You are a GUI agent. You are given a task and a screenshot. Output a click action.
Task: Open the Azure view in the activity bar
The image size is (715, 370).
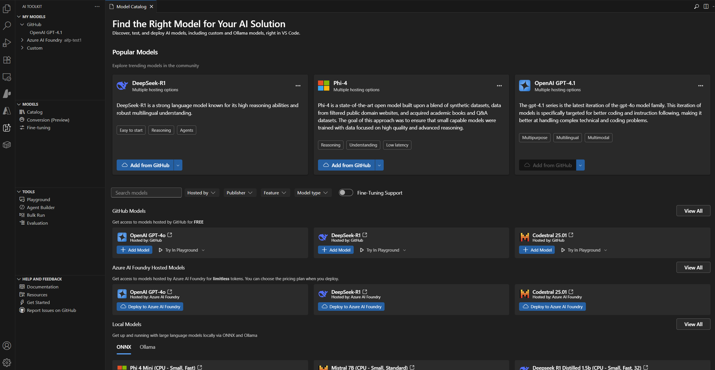(7, 111)
